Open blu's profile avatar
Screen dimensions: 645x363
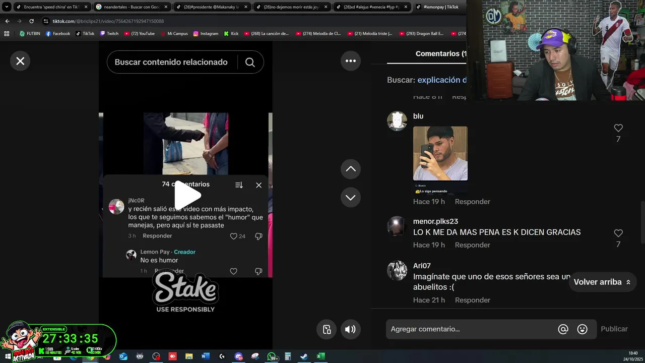(x=397, y=121)
